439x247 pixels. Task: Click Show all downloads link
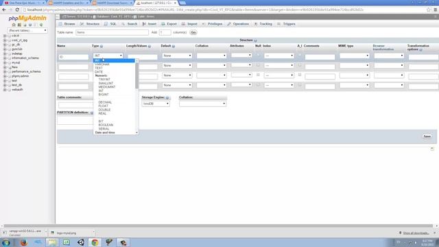tap(416, 233)
